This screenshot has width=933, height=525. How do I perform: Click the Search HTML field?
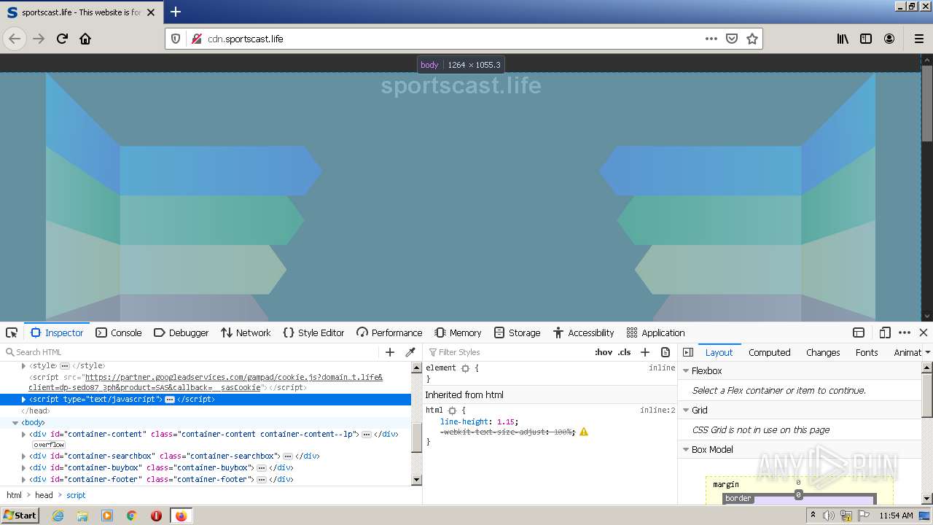coord(191,352)
